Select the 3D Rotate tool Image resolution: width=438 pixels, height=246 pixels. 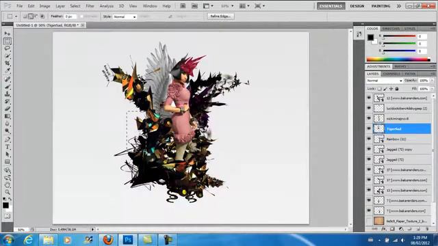8,170
